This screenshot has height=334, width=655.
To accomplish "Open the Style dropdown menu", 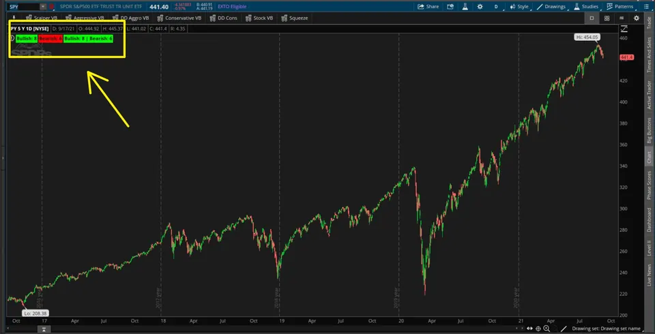I will (x=519, y=7).
